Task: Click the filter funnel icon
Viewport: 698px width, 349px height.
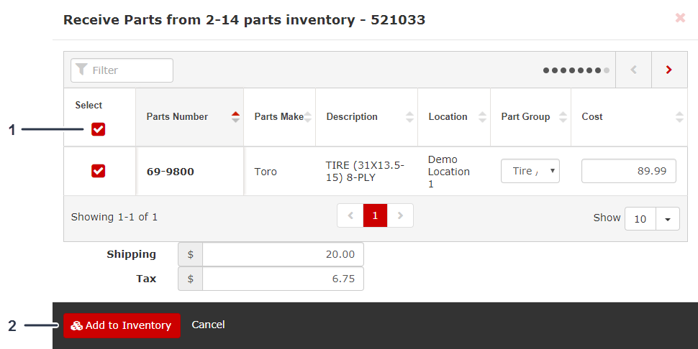Action: 82,70
